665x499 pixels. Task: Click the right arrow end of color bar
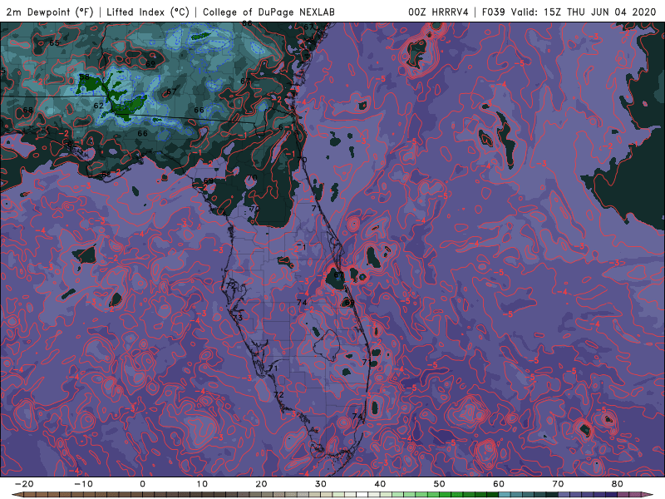click(x=648, y=495)
